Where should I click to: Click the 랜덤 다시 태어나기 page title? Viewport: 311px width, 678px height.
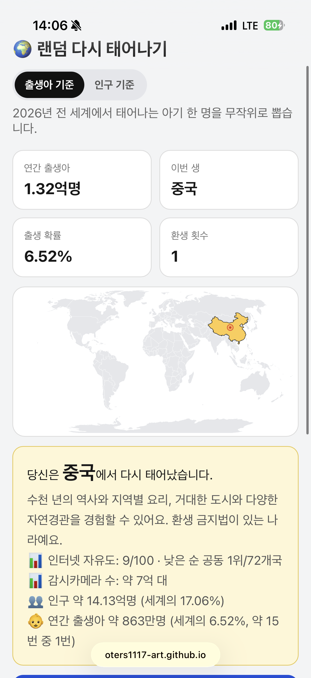(102, 49)
